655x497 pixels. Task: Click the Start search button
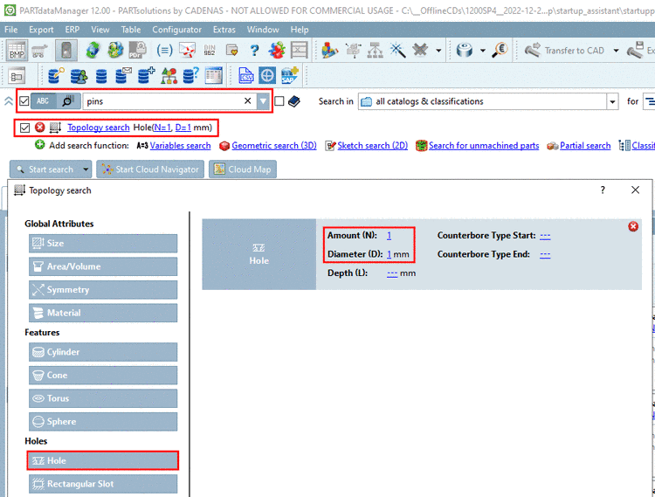[x=45, y=169]
